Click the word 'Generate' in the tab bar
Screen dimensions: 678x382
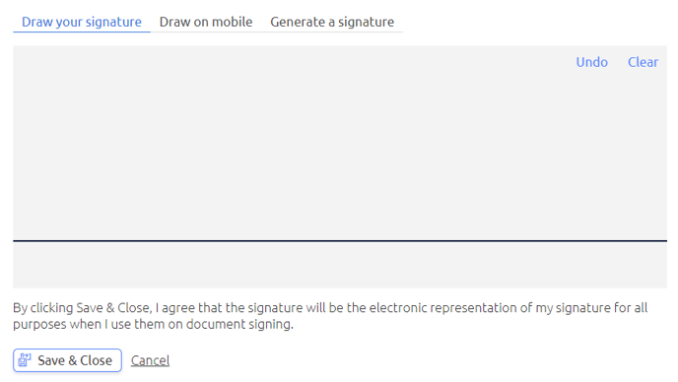pyautogui.click(x=298, y=22)
